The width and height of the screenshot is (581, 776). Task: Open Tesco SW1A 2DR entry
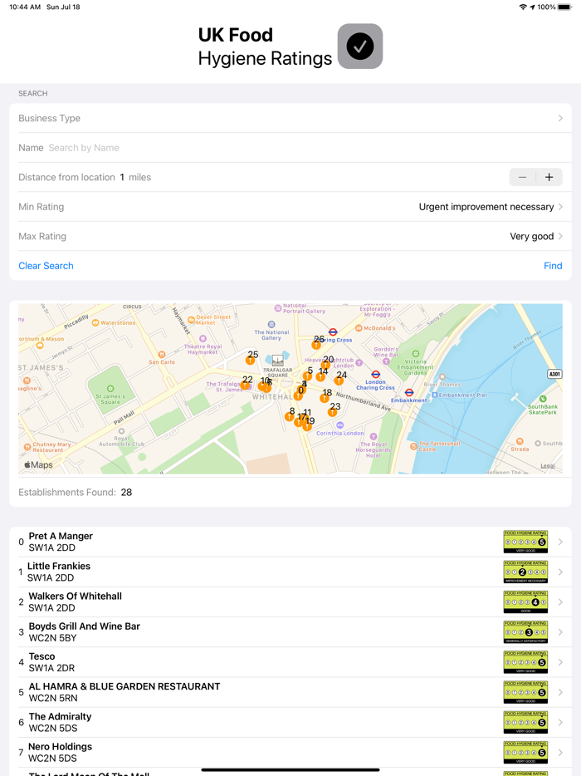[290, 662]
